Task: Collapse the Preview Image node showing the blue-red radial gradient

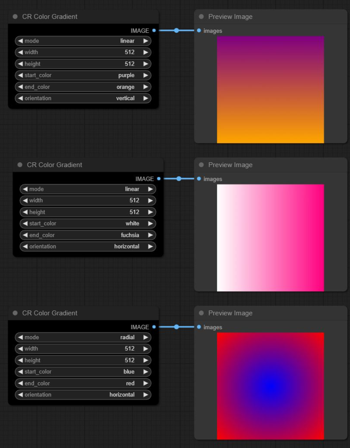Action: coord(202,313)
